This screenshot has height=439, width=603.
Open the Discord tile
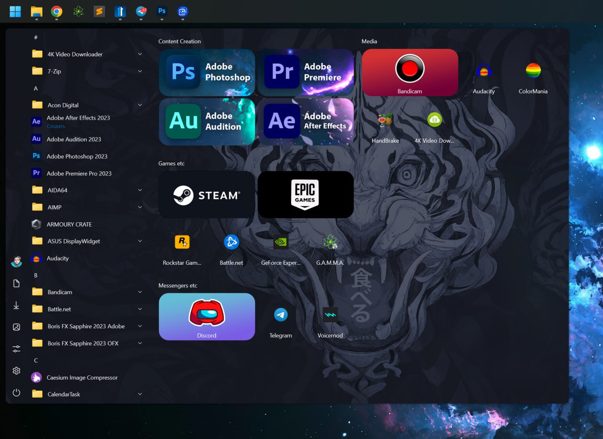coord(207,317)
